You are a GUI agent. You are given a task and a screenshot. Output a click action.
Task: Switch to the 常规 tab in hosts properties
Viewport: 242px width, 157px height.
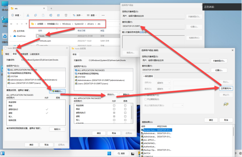tap(6, 54)
